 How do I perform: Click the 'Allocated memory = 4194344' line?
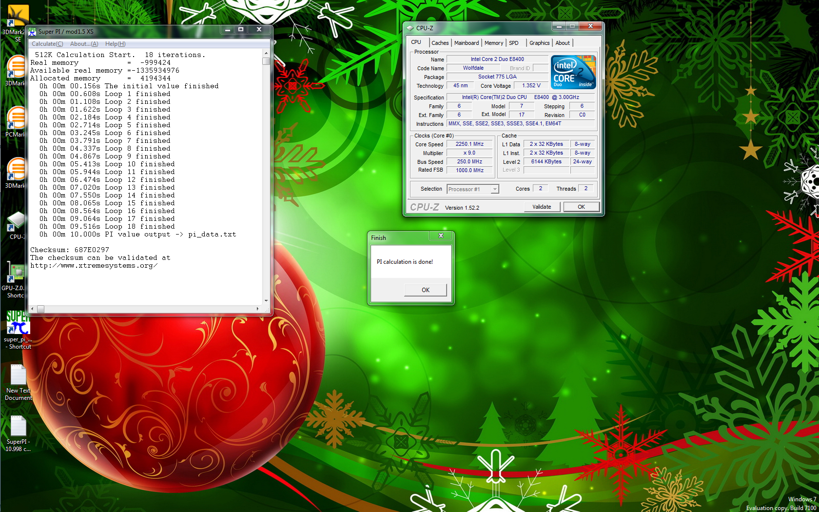(100, 79)
